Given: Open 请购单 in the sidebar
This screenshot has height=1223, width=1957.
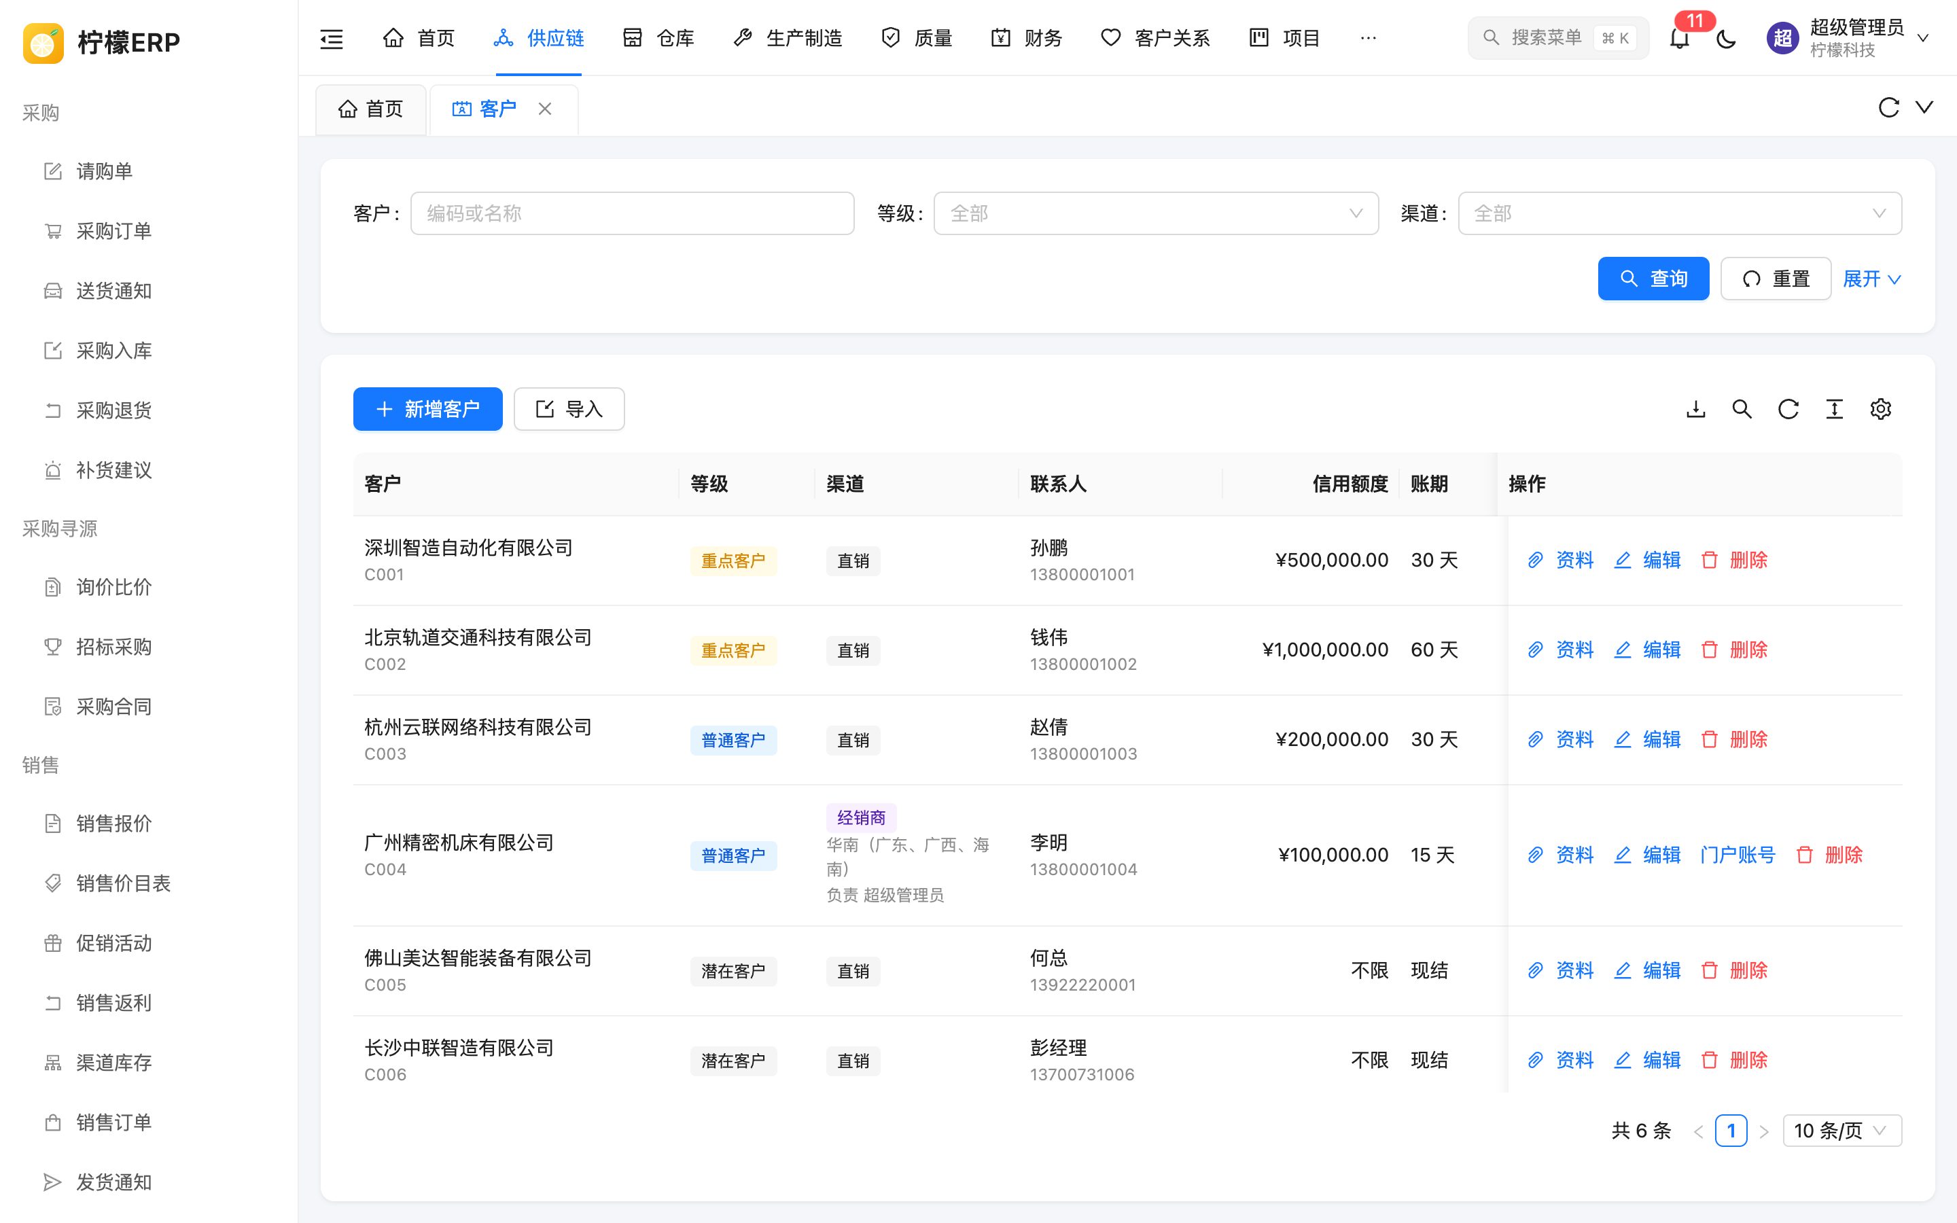Looking at the screenshot, I should pyautogui.click(x=149, y=171).
